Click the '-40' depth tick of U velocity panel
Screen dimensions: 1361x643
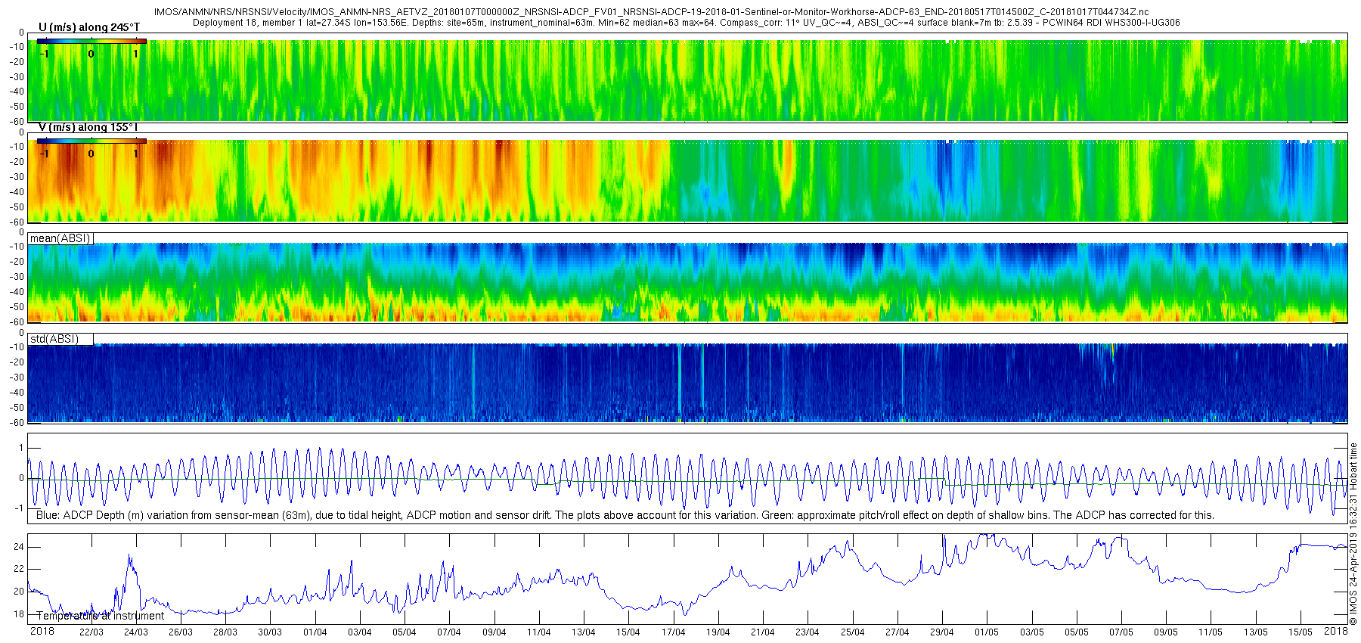17,92
